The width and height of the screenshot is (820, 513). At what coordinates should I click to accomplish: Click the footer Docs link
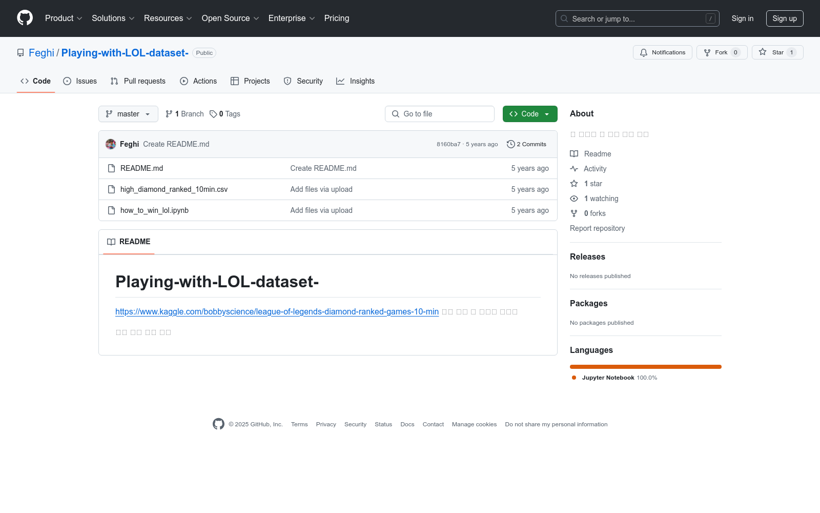coord(407,424)
